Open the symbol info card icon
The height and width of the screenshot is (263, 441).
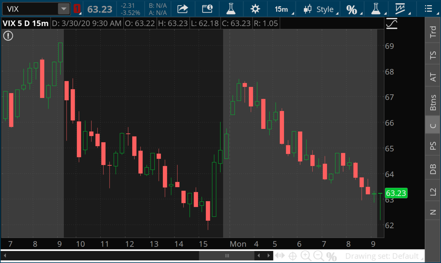pos(207,9)
